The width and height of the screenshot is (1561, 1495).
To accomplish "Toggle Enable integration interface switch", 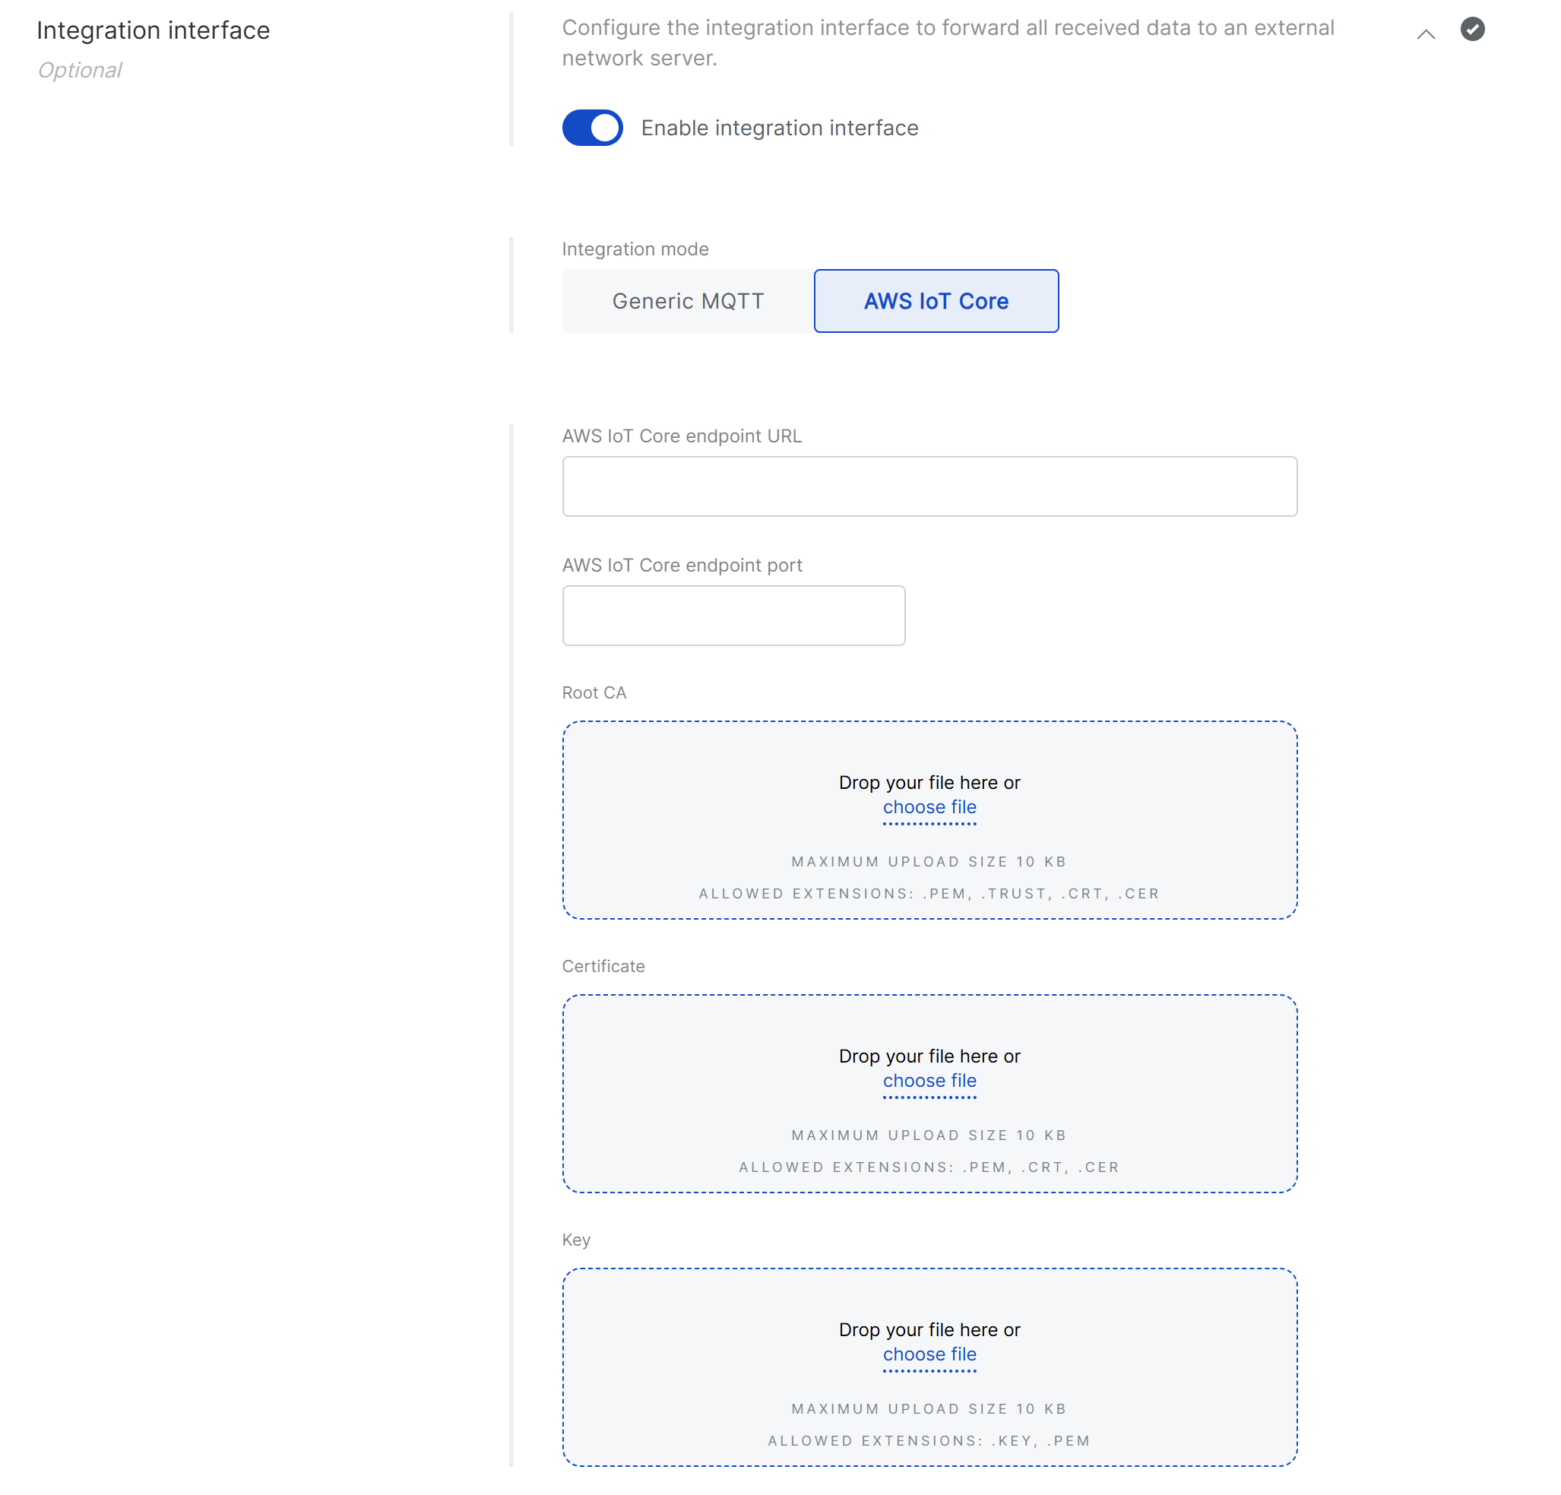I will tap(592, 128).
